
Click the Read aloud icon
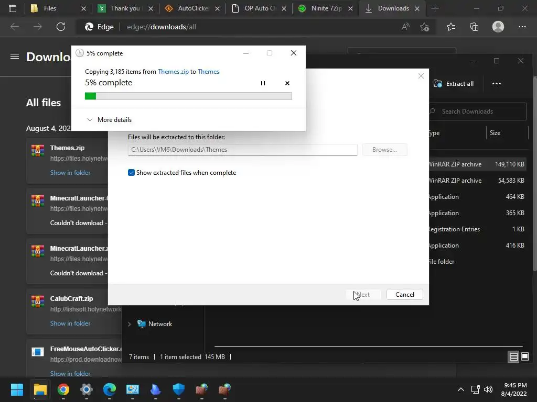[405, 27]
